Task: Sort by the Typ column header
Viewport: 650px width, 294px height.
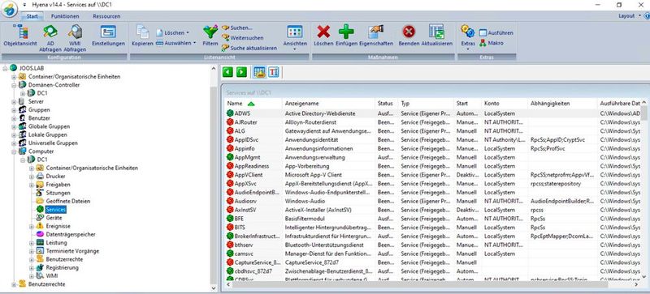Action: 426,104
